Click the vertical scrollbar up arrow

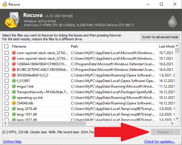point(177,46)
